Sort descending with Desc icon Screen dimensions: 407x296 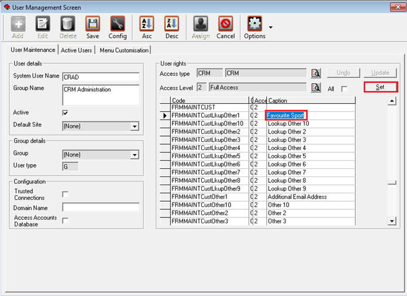172,24
